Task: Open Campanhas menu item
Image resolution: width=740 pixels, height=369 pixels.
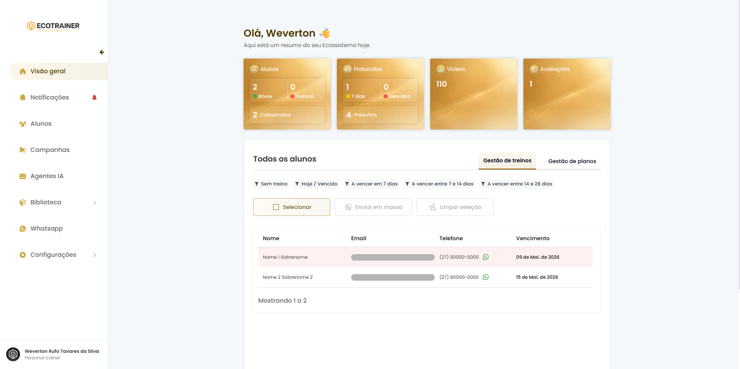Action: 59,150
